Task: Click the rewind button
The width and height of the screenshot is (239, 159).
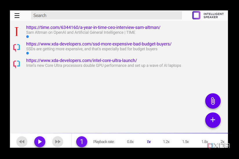Action: click(22, 142)
